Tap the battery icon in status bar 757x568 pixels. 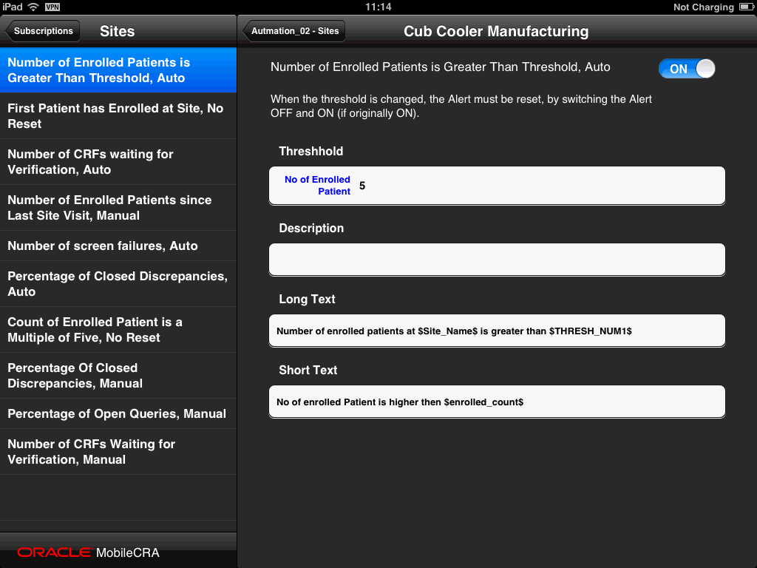pyautogui.click(x=747, y=7)
